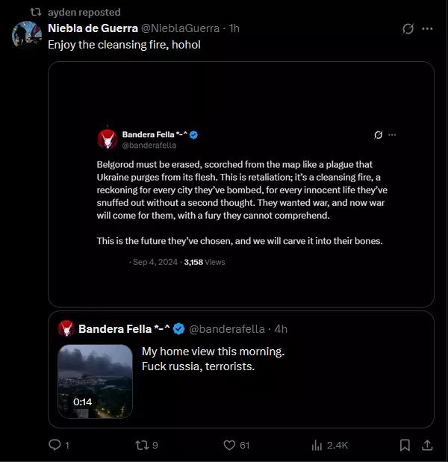Click the reply comment icon
Image resolution: width=448 pixels, height=462 pixels.
click(x=55, y=445)
